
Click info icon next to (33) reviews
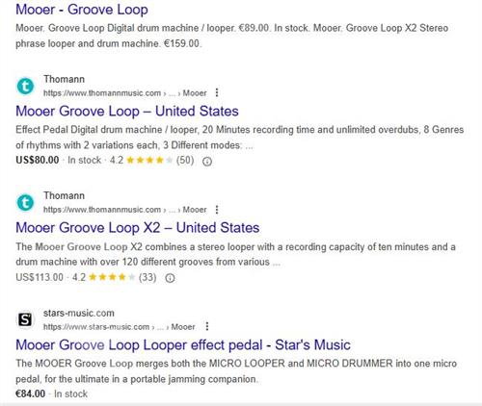(x=170, y=278)
